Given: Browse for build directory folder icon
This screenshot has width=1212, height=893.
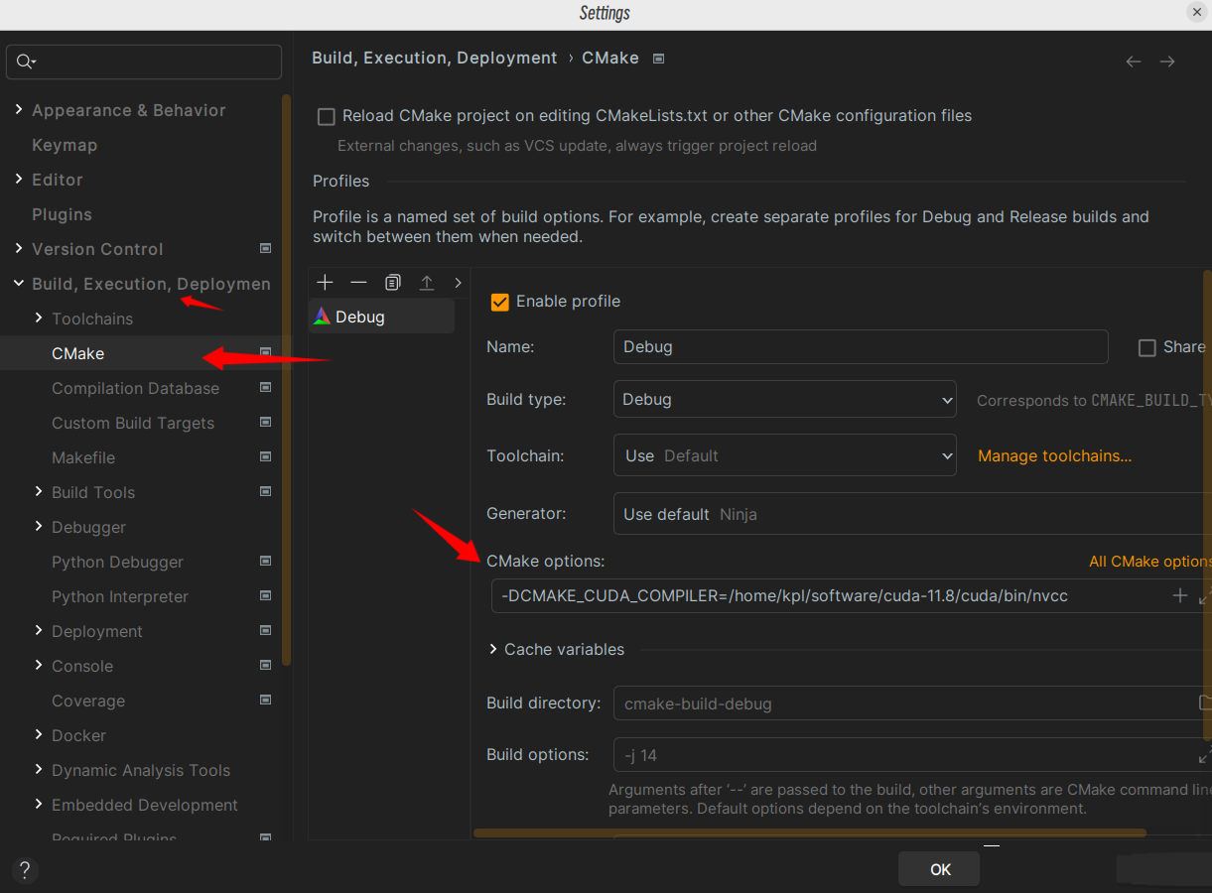Looking at the screenshot, I should 1205,702.
